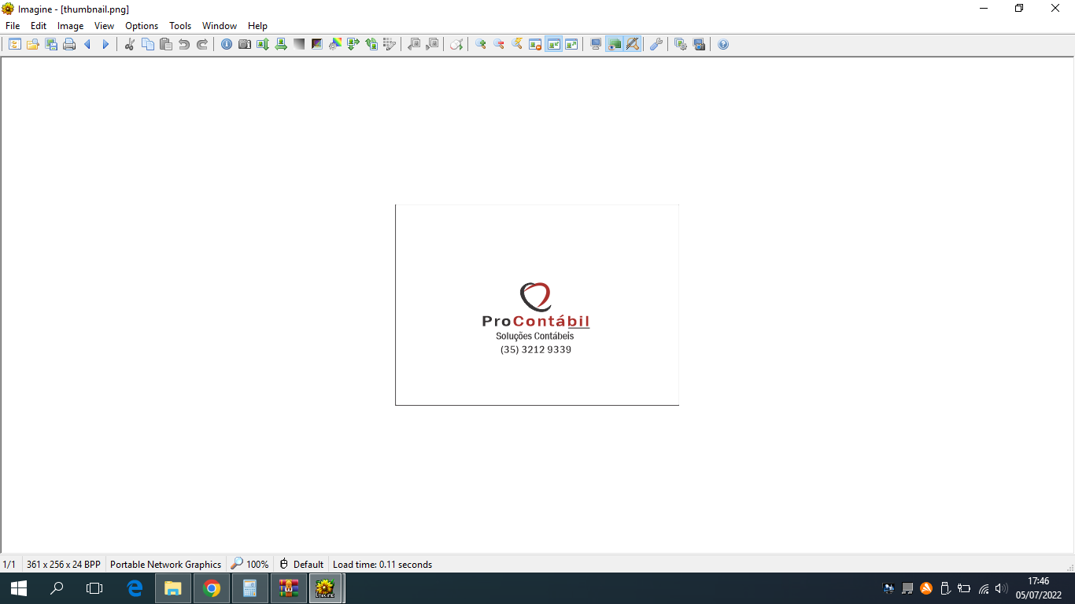This screenshot has width=1075, height=604.
Task: Click the negative image icon
Action: [317, 45]
